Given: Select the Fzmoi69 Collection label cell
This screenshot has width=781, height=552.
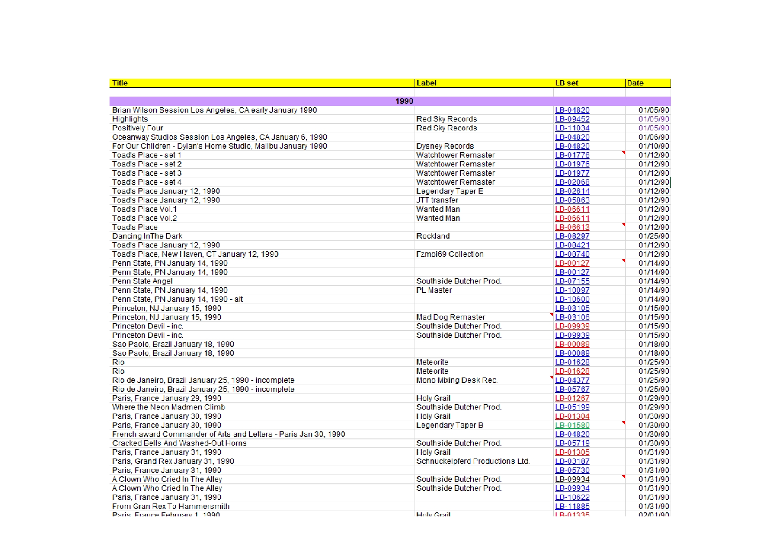Looking at the screenshot, I should coord(484,254).
